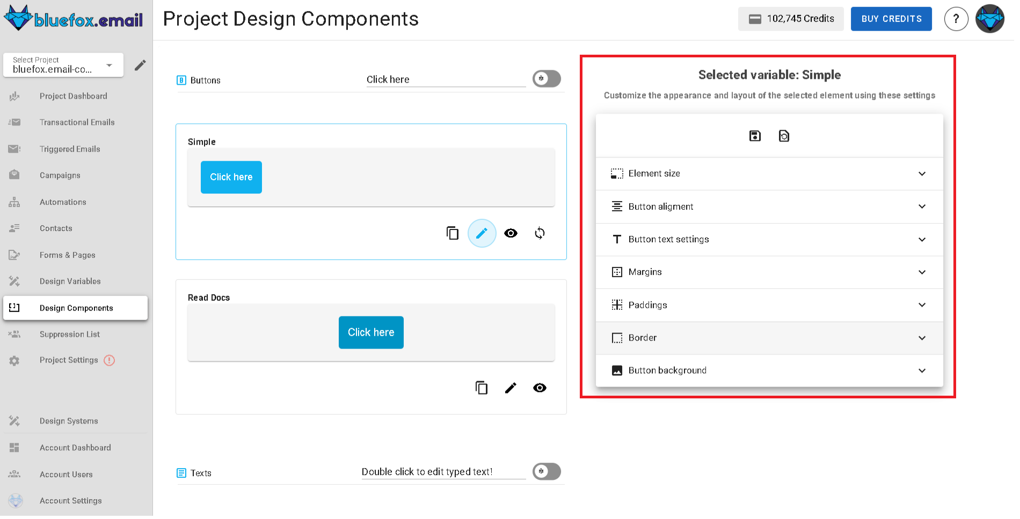Go to Account Dashboard

coord(75,449)
